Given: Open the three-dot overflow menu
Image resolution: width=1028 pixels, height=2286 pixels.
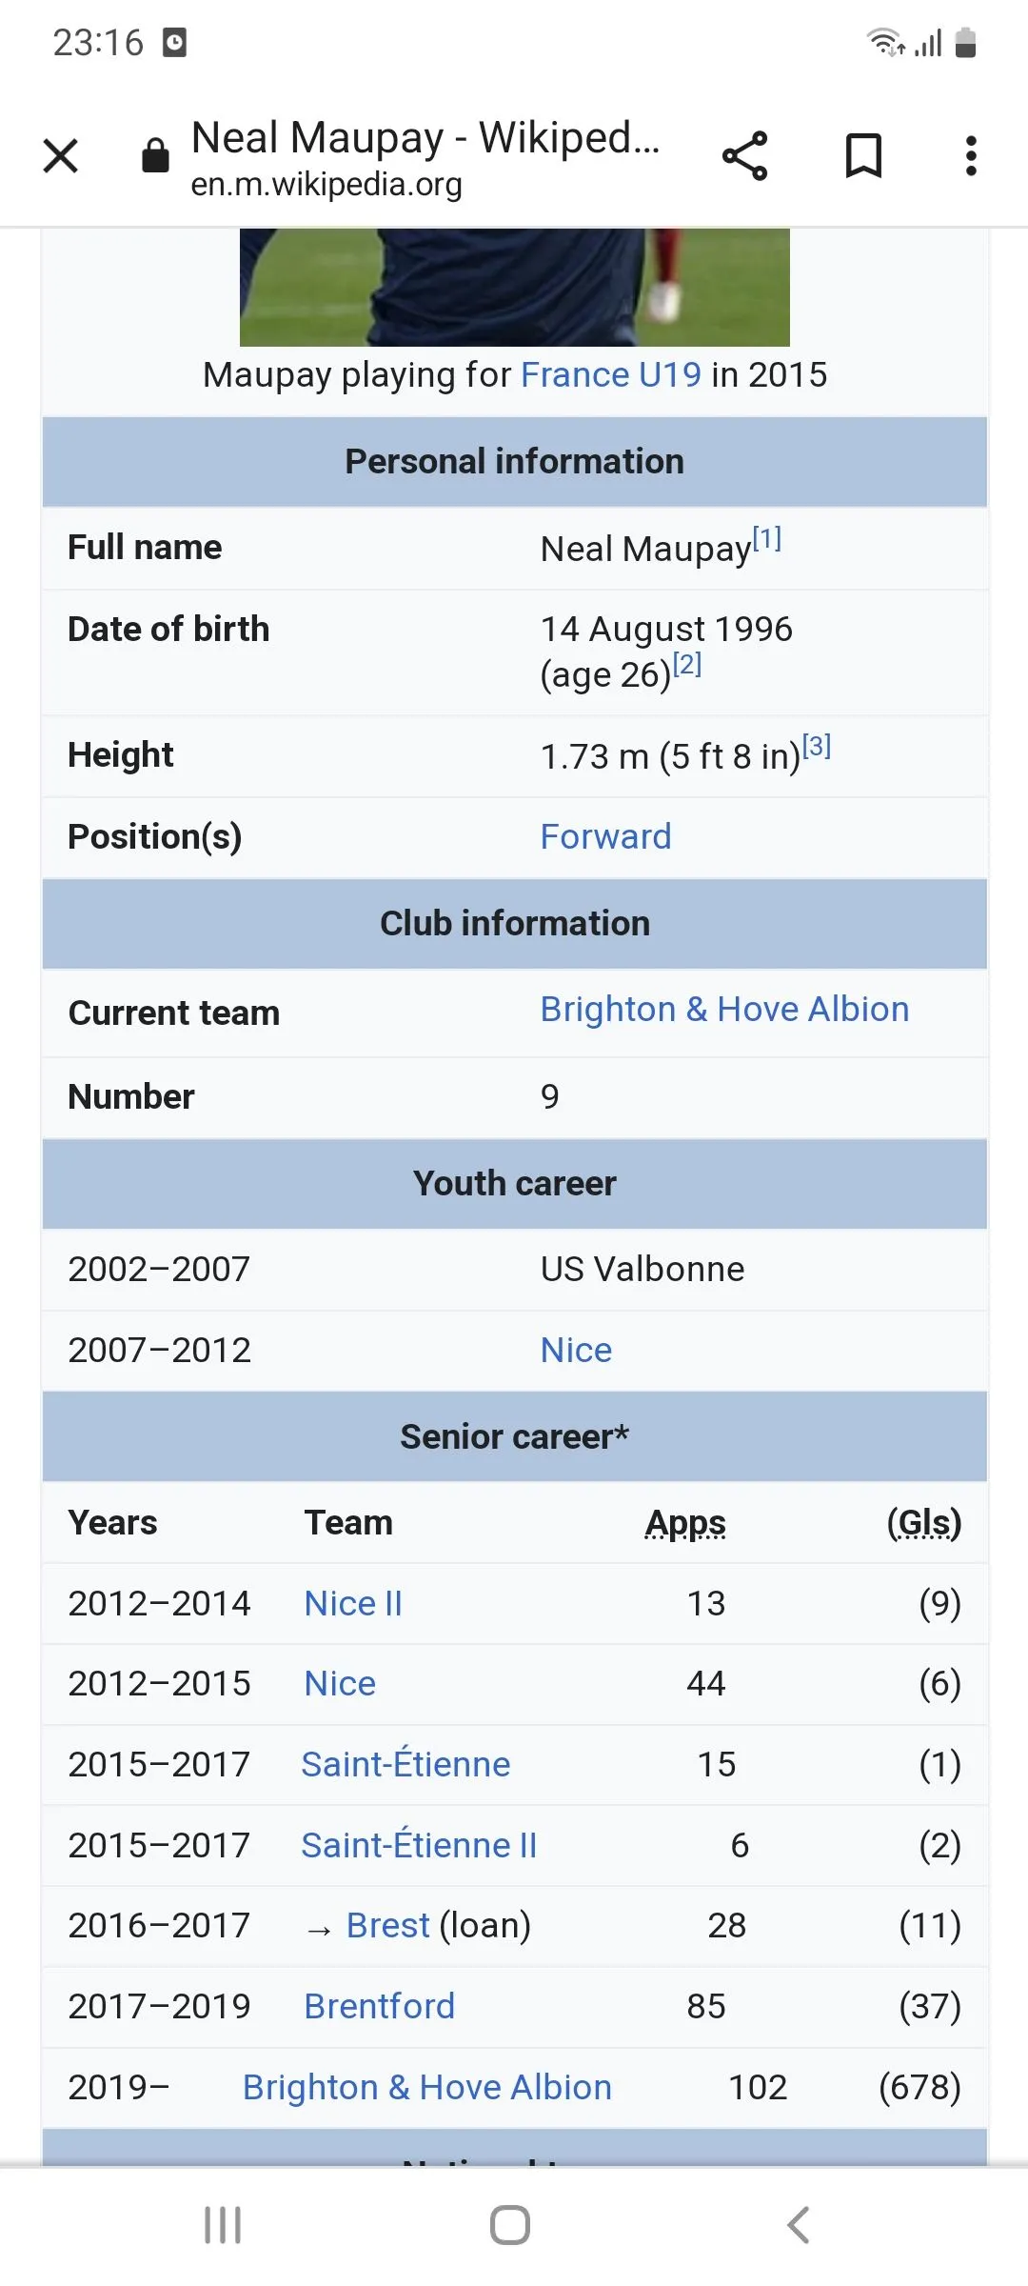Looking at the screenshot, I should click(971, 156).
